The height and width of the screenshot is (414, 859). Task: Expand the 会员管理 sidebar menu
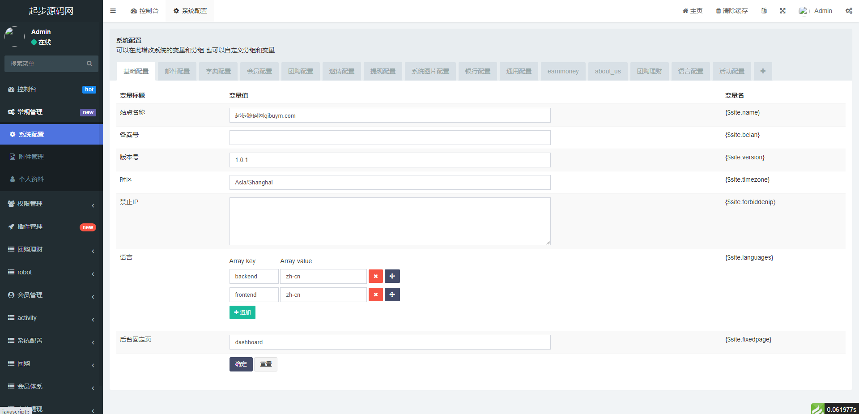[51, 295]
